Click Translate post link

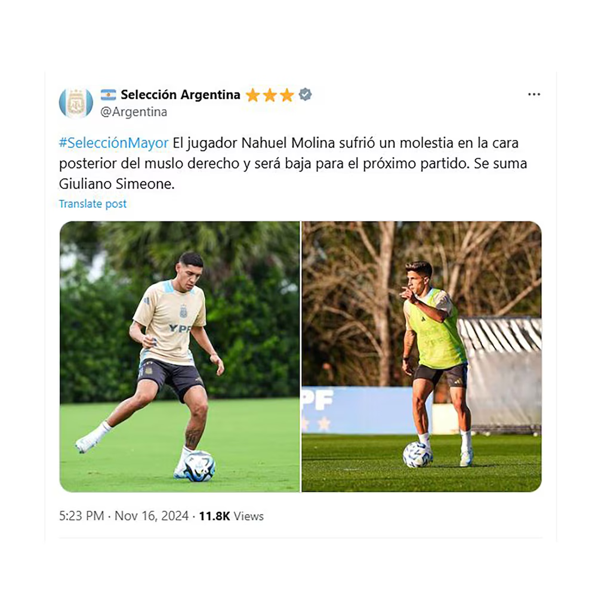(92, 204)
